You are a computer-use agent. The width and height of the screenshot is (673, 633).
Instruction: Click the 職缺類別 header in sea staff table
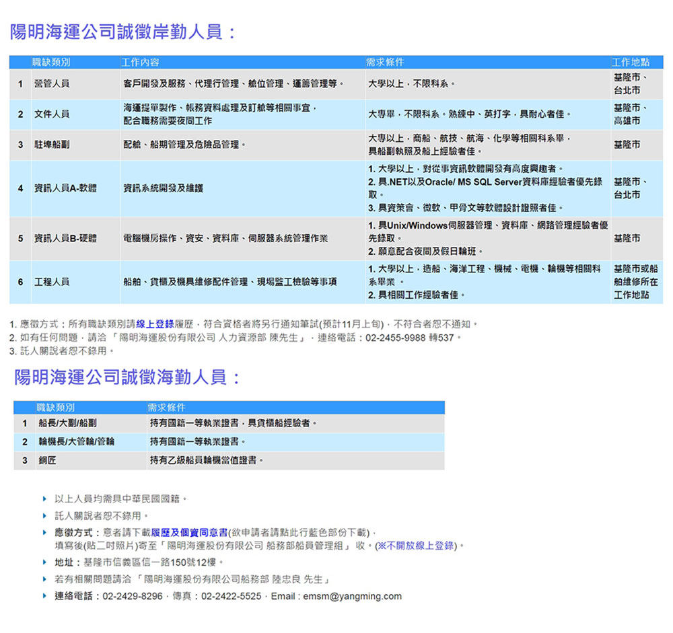click(55, 407)
